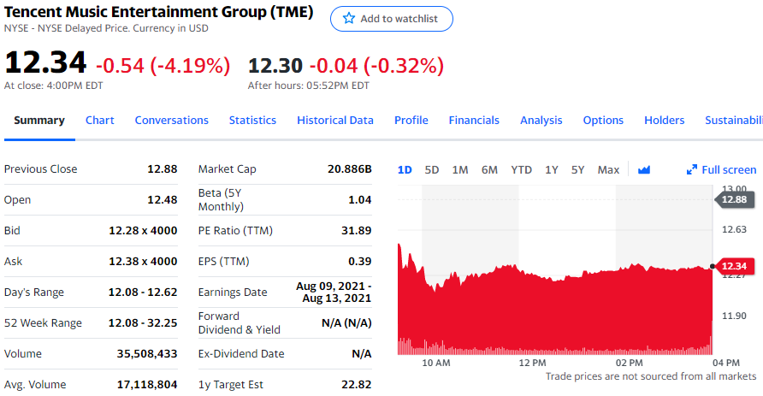The height and width of the screenshot is (396, 763).
Task: Select the 5D chart range
Action: (432, 170)
